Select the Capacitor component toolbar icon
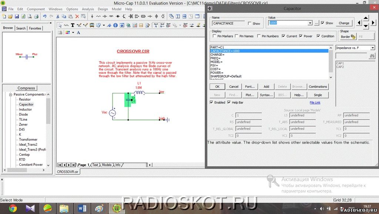The width and height of the screenshot is (379, 214). point(105,16)
